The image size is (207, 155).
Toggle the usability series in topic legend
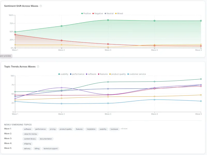[x=63, y=74]
